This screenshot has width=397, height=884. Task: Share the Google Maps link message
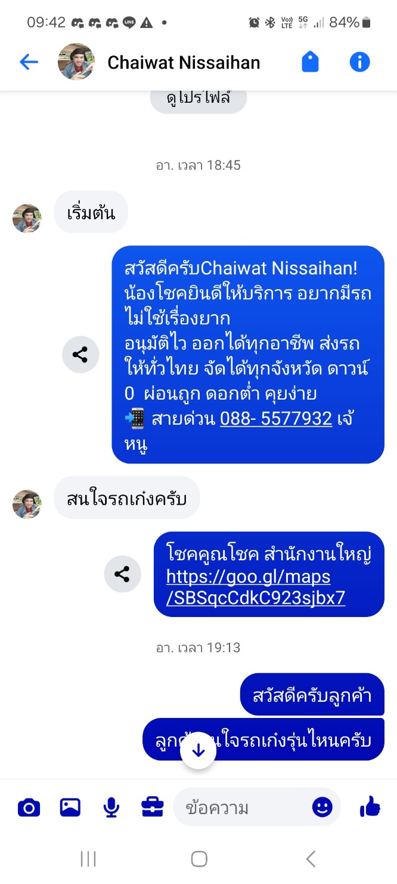[122, 575]
